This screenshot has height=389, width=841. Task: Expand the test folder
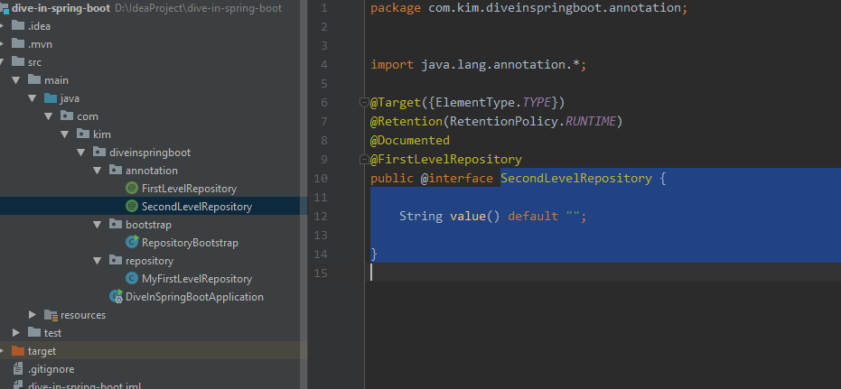click(16, 333)
